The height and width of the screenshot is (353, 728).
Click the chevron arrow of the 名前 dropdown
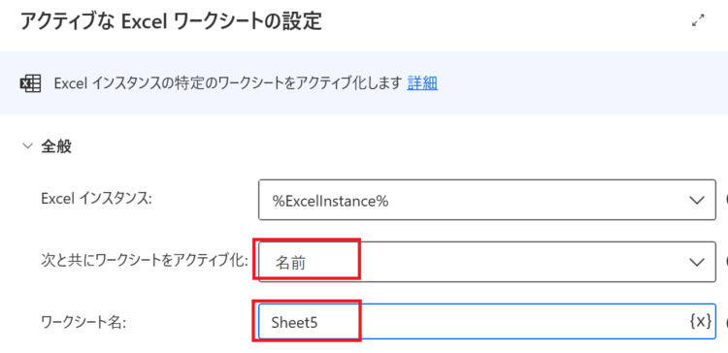pos(697,263)
